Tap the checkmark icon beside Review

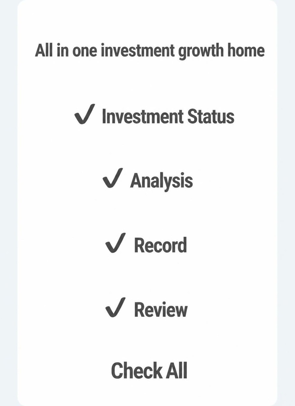point(115,307)
